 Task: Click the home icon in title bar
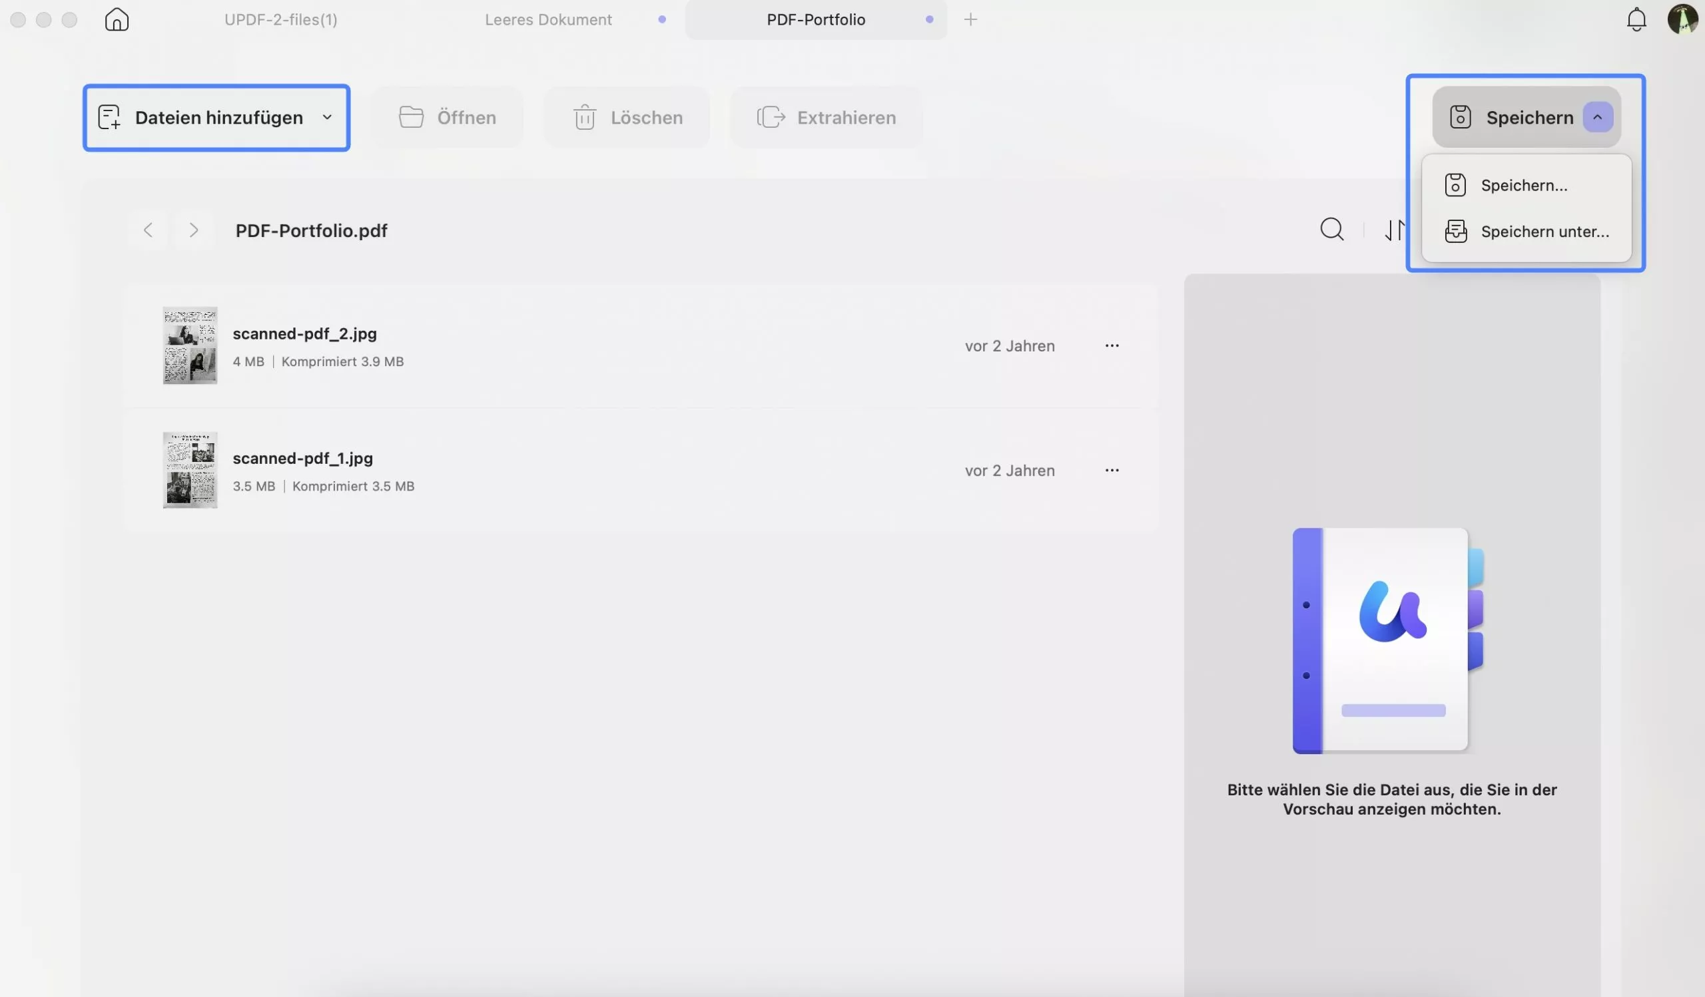tap(117, 19)
